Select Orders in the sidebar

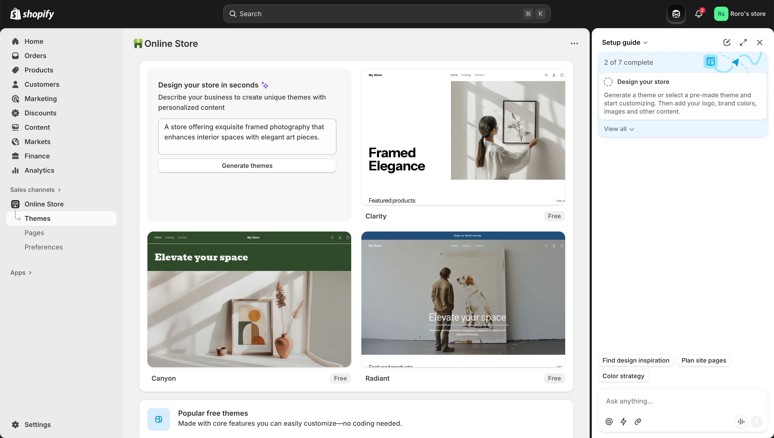35,56
